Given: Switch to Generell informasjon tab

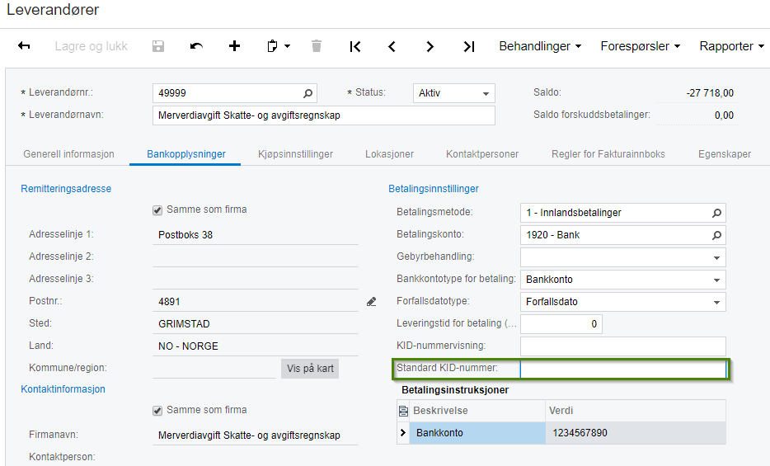Looking at the screenshot, I should [x=68, y=154].
